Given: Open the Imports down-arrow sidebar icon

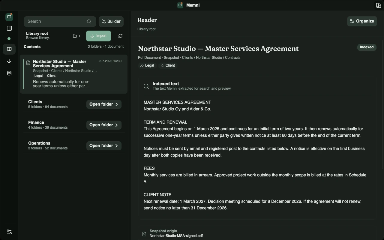Looking at the screenshot, I should (x=9, y=61).
